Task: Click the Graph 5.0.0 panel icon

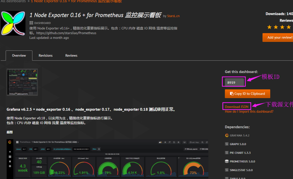Action: pos(227,144)
